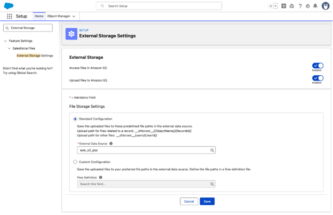Disable Upload files to Amazon S3 toggle

318,78
